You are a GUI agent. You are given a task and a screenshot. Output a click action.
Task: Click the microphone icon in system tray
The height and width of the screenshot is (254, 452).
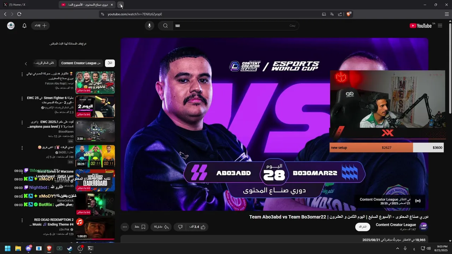(x=405, y=248)
